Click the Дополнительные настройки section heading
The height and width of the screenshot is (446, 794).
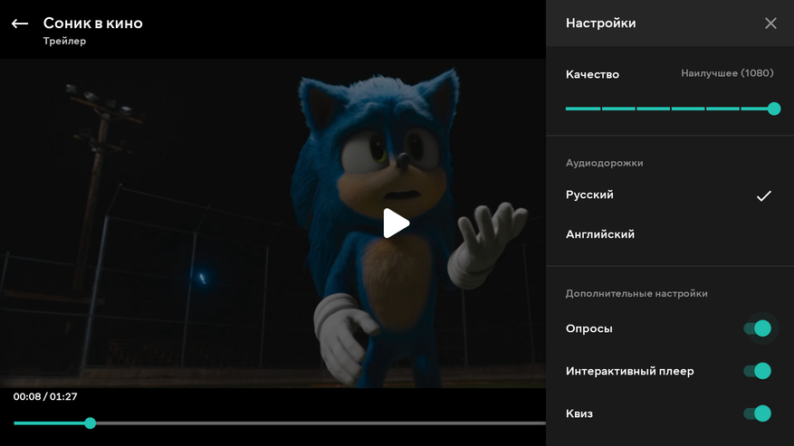[x=636, y=294]
